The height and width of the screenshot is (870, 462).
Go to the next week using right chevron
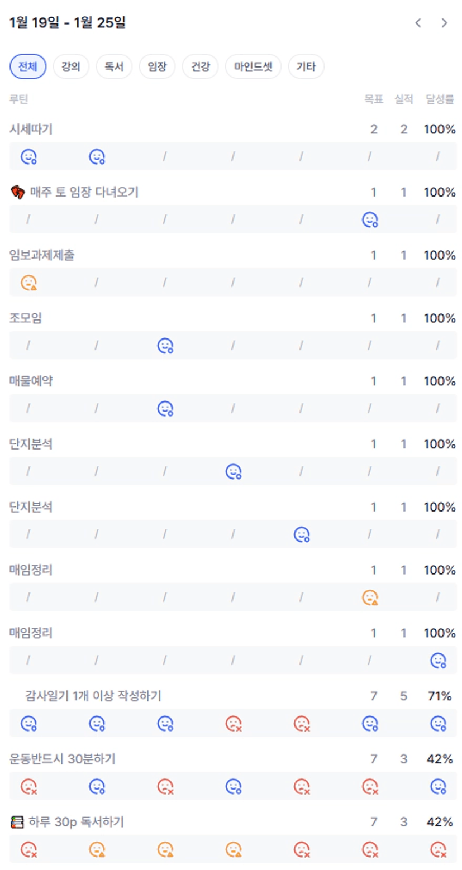coord(444,23)
